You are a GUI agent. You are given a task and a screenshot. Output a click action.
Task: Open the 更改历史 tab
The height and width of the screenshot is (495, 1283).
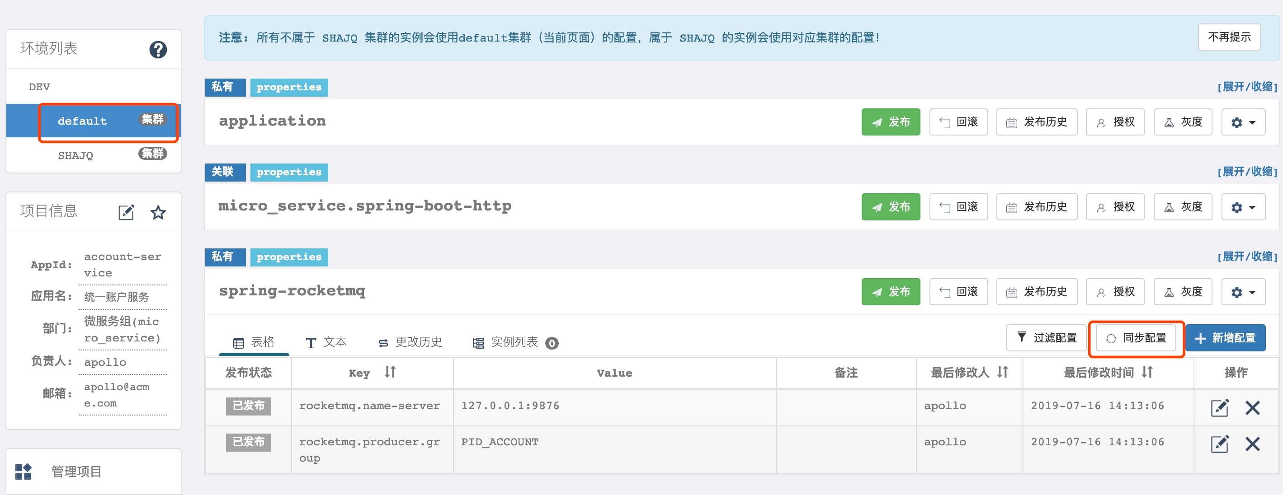click(410, 342)
